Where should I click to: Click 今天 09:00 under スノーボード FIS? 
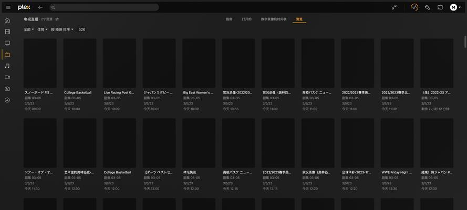coord(33,109)
